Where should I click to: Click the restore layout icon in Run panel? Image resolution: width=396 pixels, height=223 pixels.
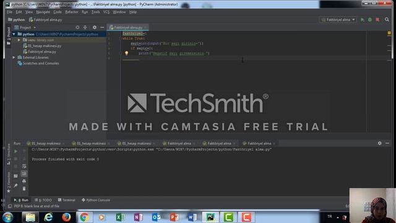(x=15, y=176)
